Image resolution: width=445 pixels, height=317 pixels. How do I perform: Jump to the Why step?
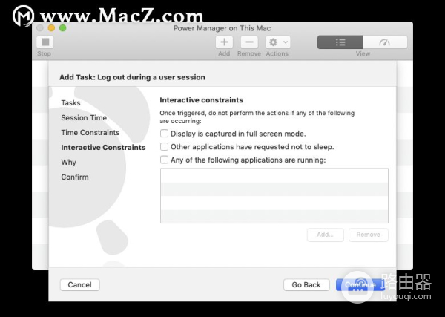point(68,162)
